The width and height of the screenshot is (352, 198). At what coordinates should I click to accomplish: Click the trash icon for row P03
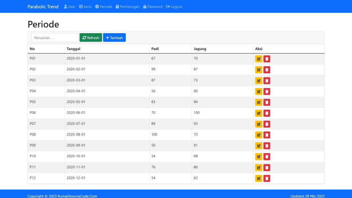(267, 81)
